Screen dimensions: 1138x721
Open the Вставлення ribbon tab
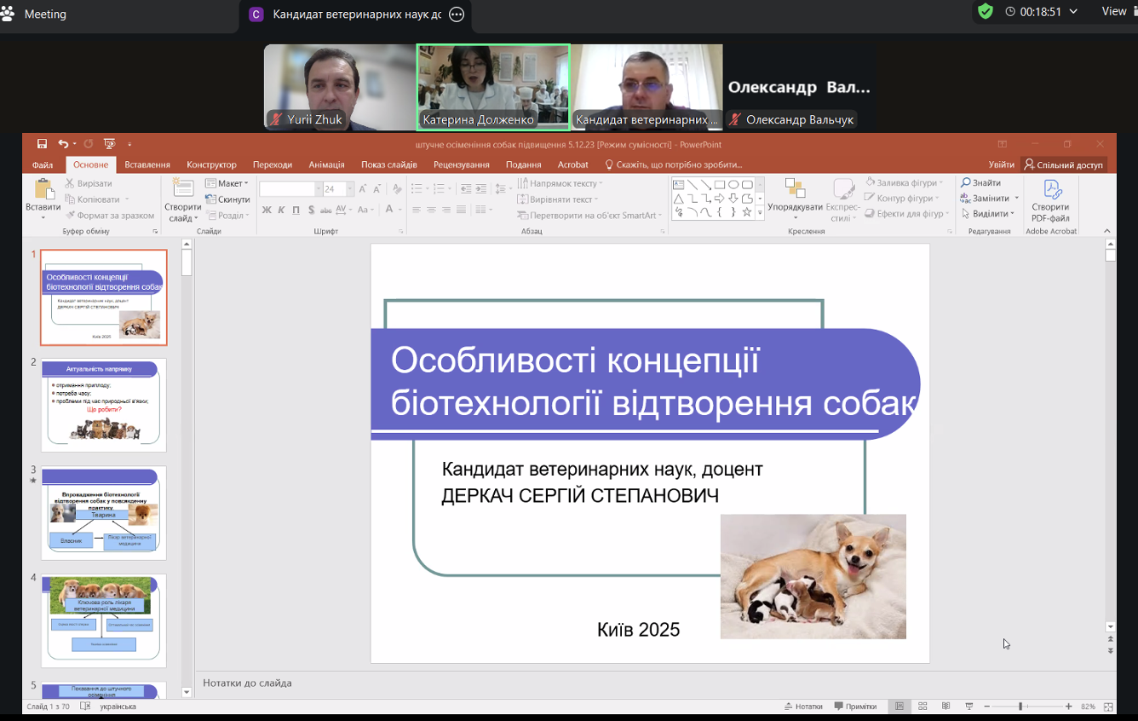coord(147,164)
